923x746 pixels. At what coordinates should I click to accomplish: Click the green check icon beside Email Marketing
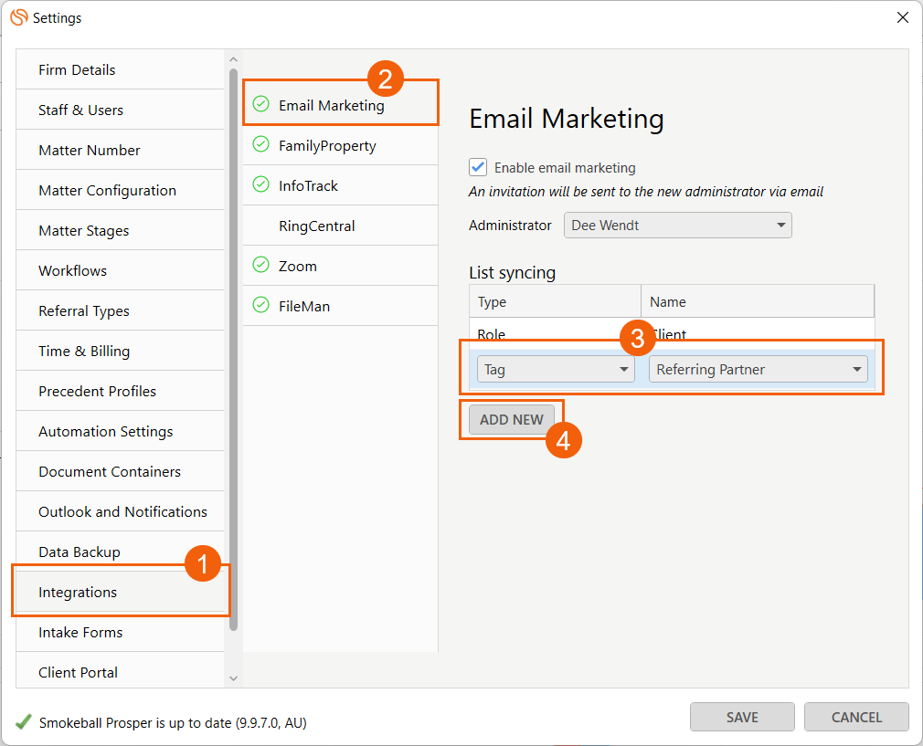(x=260, y=104)
